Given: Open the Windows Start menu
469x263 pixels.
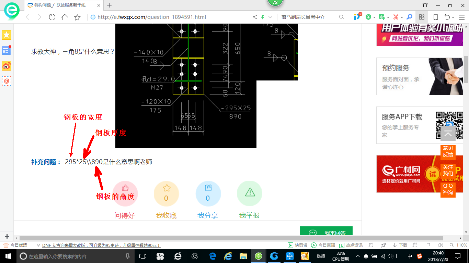Looking at the screenshot, I should 8,256.
